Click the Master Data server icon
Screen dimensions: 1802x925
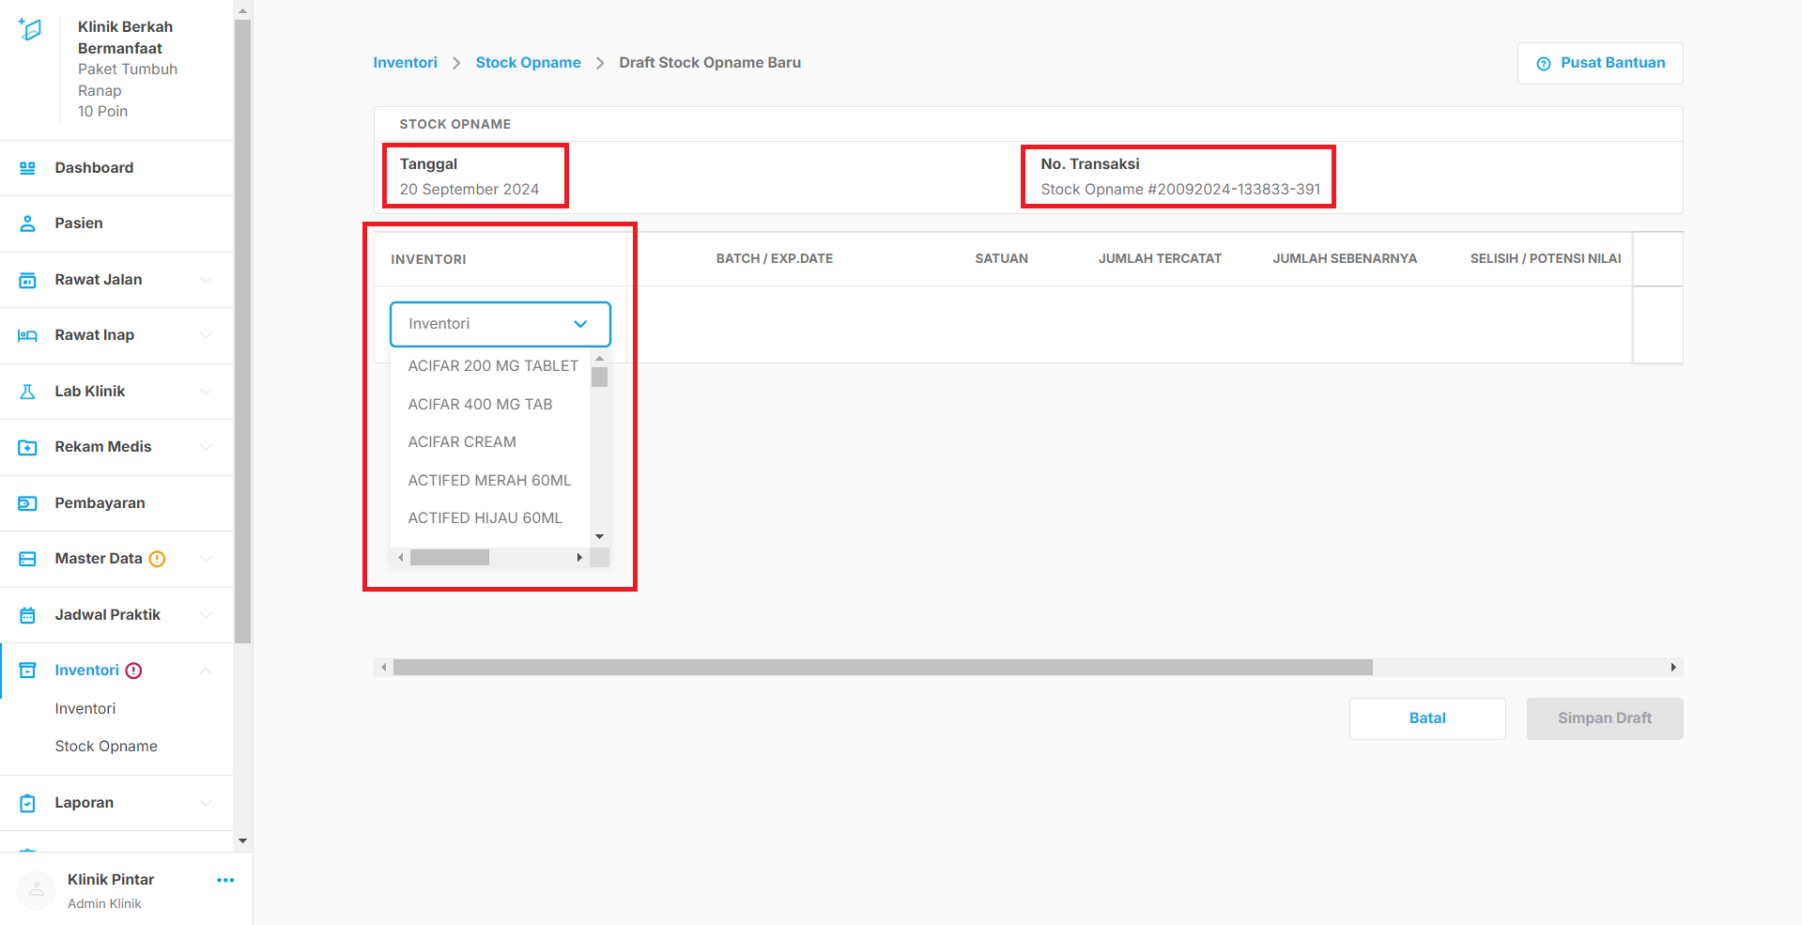(27, 559)
